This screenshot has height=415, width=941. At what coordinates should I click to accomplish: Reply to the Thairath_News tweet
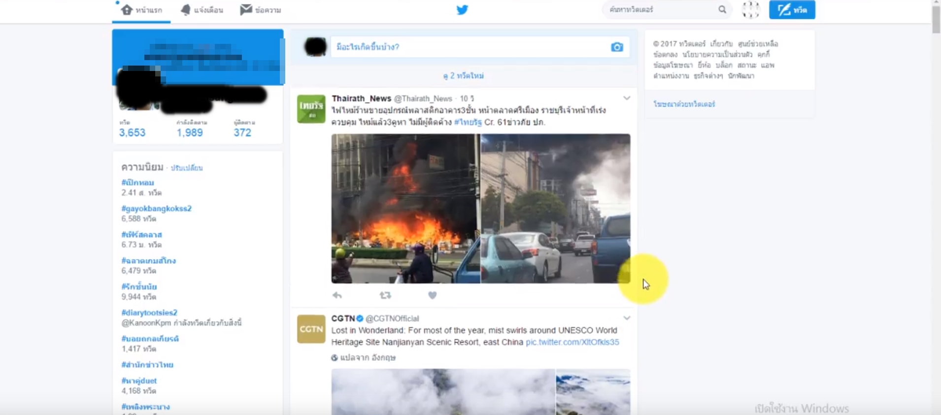(337, 295)
